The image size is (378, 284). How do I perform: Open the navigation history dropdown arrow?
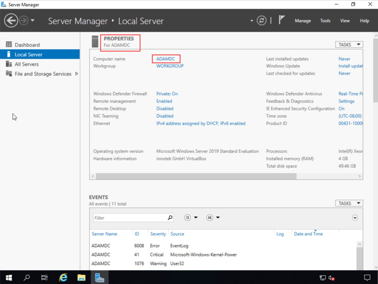[x=33, y=21]
